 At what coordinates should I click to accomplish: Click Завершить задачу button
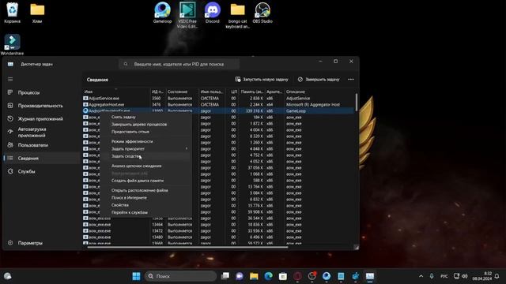click(x=319, y=79)
